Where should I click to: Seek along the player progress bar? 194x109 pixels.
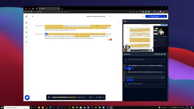click(x=69, y=97)
